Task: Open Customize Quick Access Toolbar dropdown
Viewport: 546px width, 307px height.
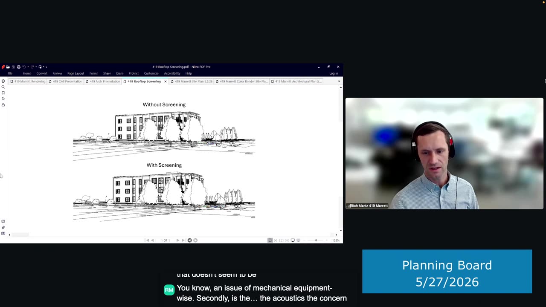Action: tap(46, 67)
